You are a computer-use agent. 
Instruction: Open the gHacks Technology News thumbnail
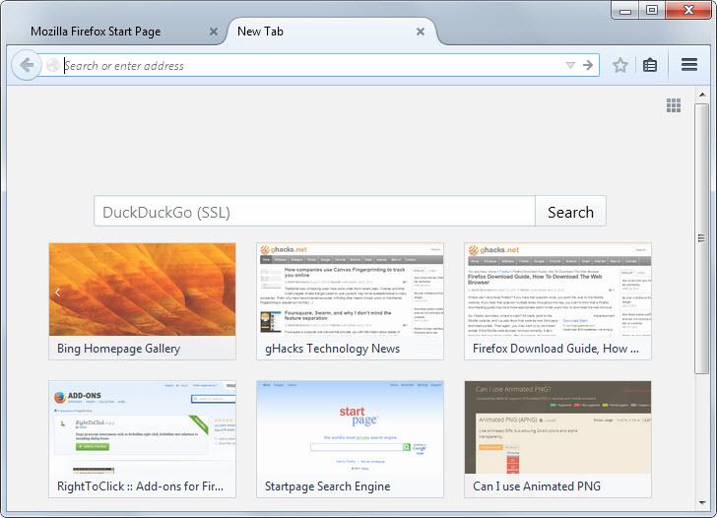(x=350, y=301)
